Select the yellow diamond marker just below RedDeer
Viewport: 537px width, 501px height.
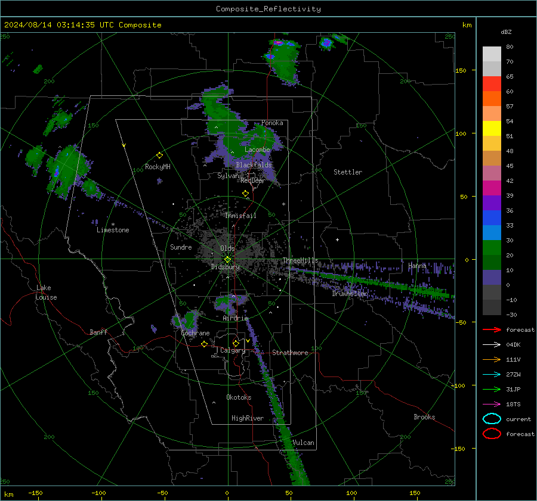[245, 194]
